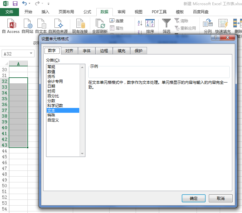Import data From Access
The height and width of the screenshot is (213, 242).
tap(11, 26)
